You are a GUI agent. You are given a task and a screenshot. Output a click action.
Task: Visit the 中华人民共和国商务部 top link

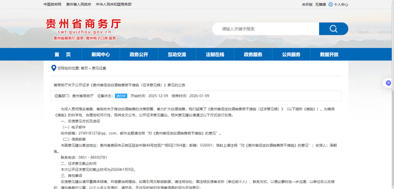[x=114, y=4]
